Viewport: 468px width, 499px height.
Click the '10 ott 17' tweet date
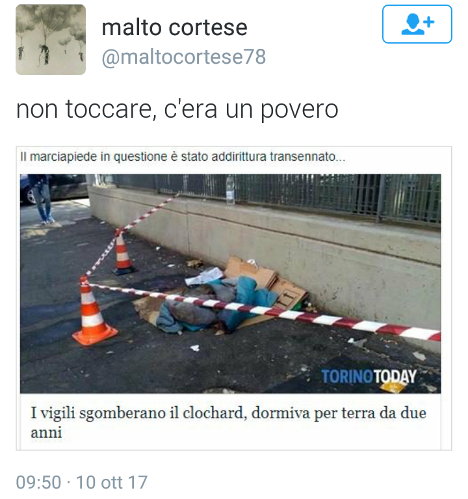(x=112, y=482)
